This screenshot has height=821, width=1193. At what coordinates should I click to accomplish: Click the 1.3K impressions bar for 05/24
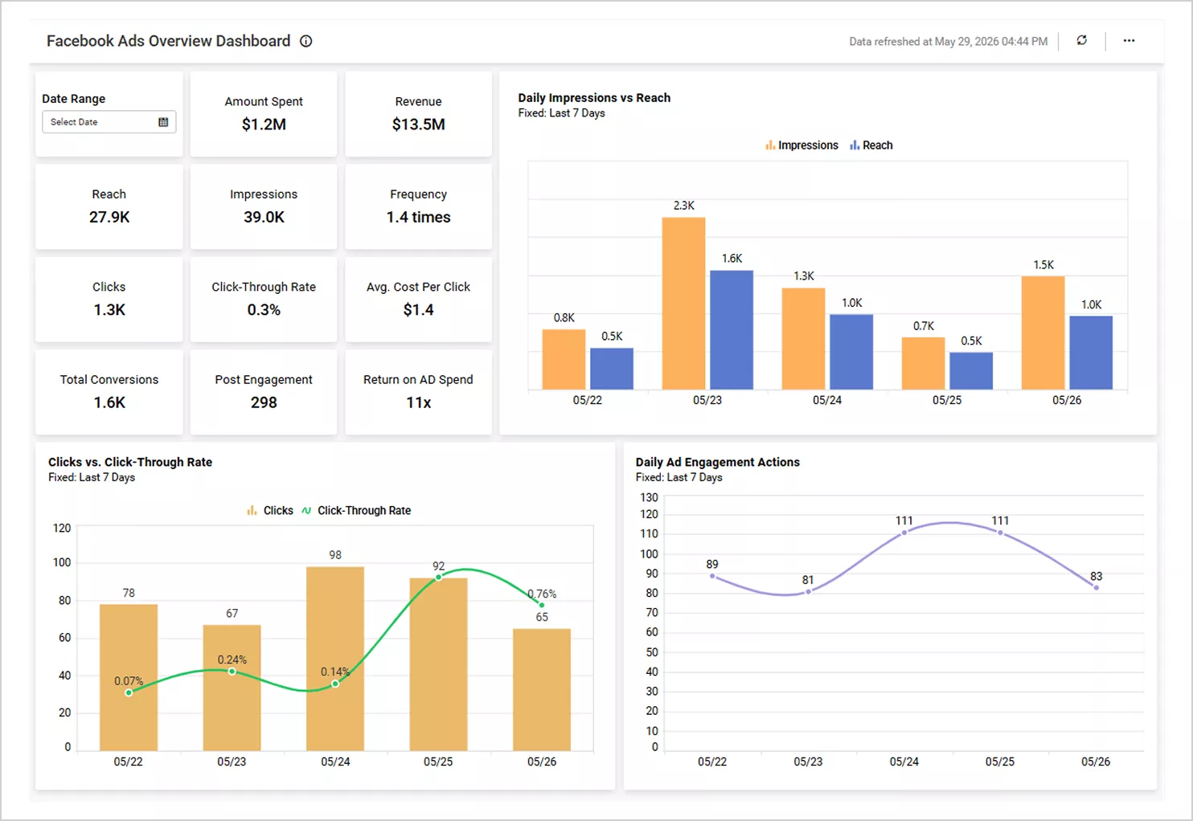pos(803,339)
